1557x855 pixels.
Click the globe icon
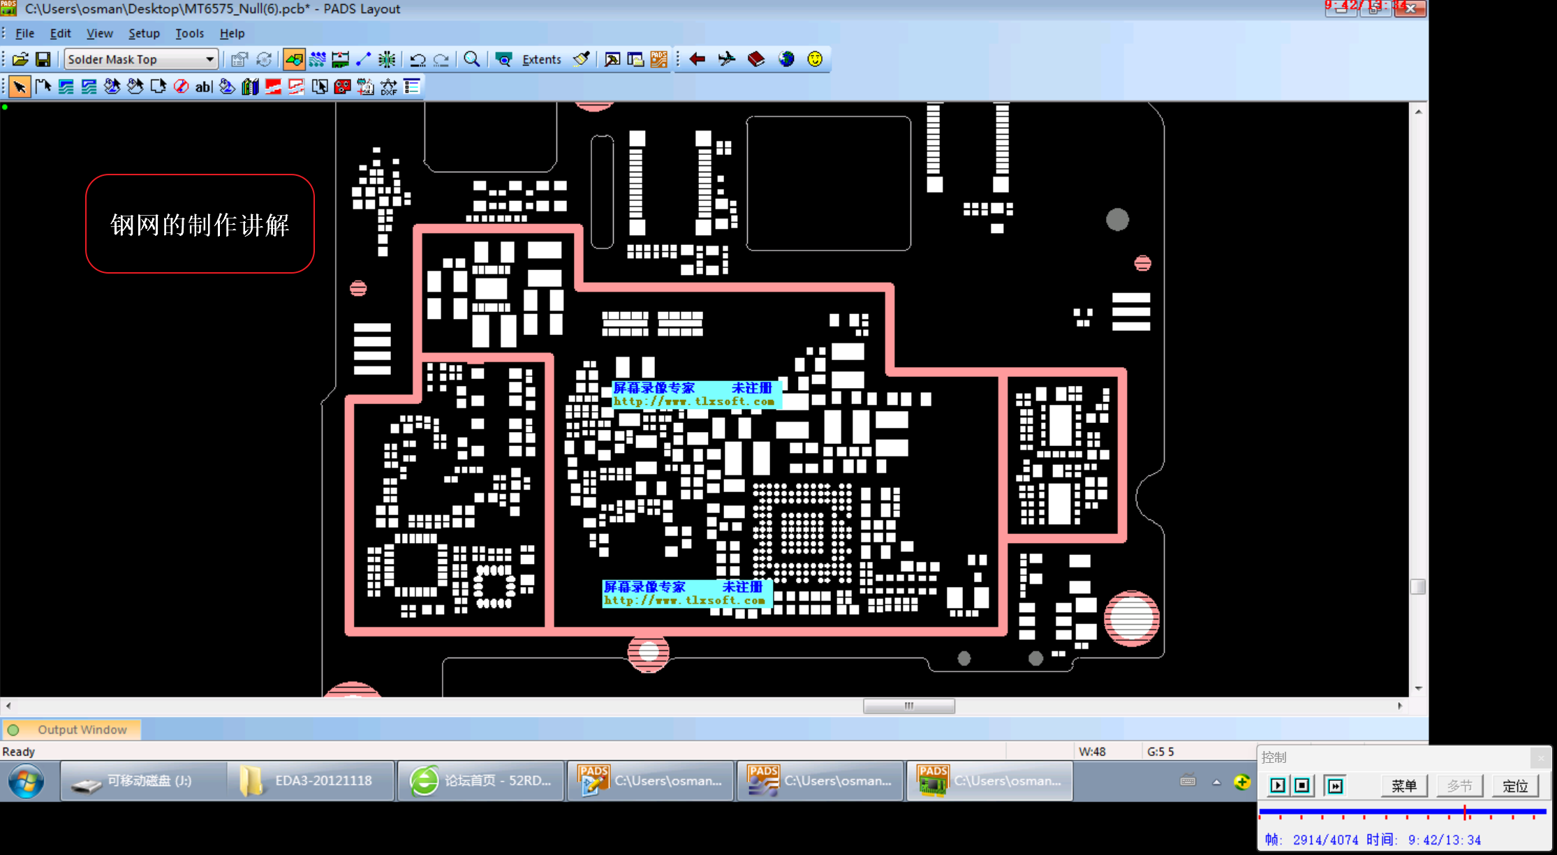(x=786, y=59)
